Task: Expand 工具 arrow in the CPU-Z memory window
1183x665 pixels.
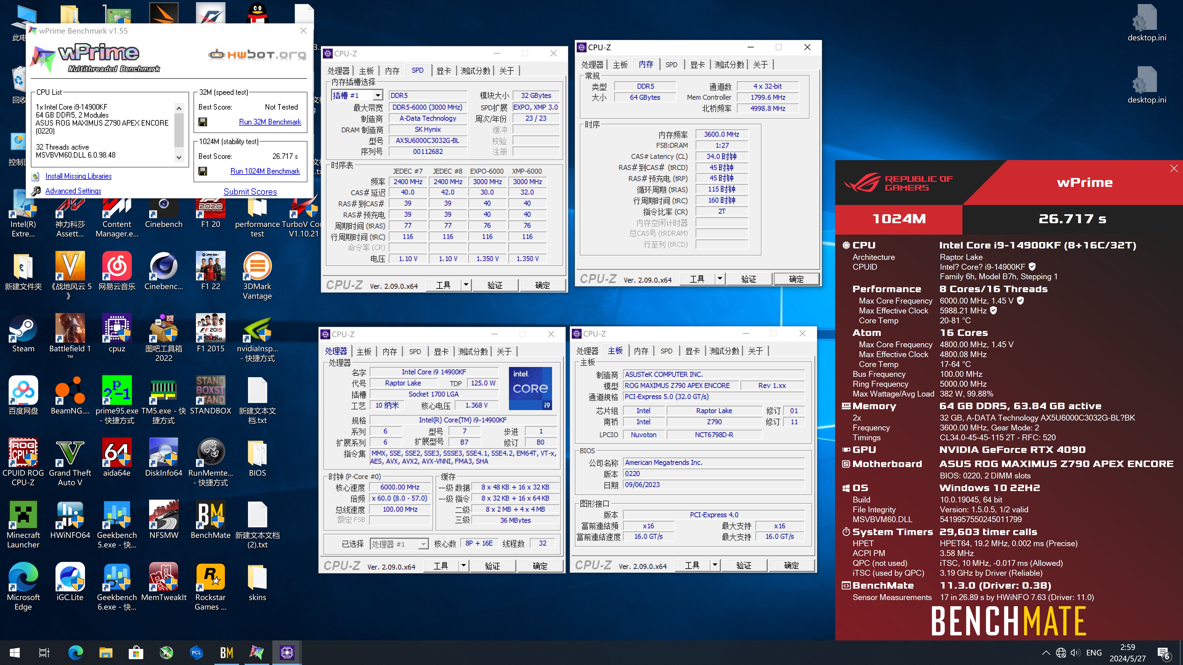Action: pos(720,279)
